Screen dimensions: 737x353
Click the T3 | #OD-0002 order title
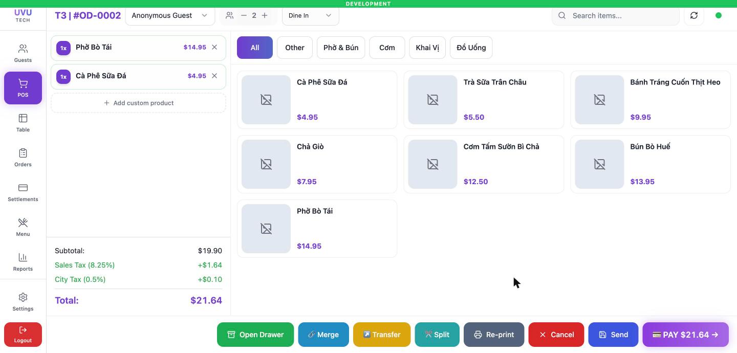coord(88,15)
